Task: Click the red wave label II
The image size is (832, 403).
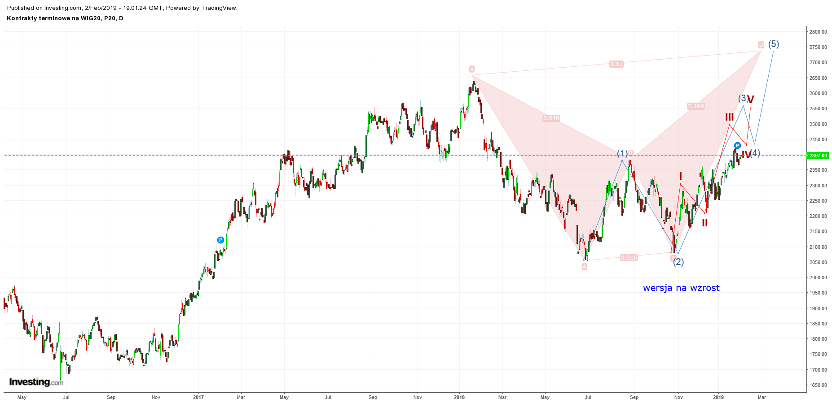Action: point(705,223)
